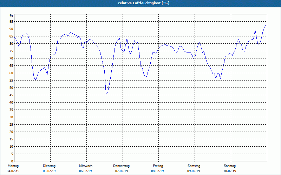Screen dimensions: 281x175
Task: Click the "0" y-axis label
Action: point(12,161)
